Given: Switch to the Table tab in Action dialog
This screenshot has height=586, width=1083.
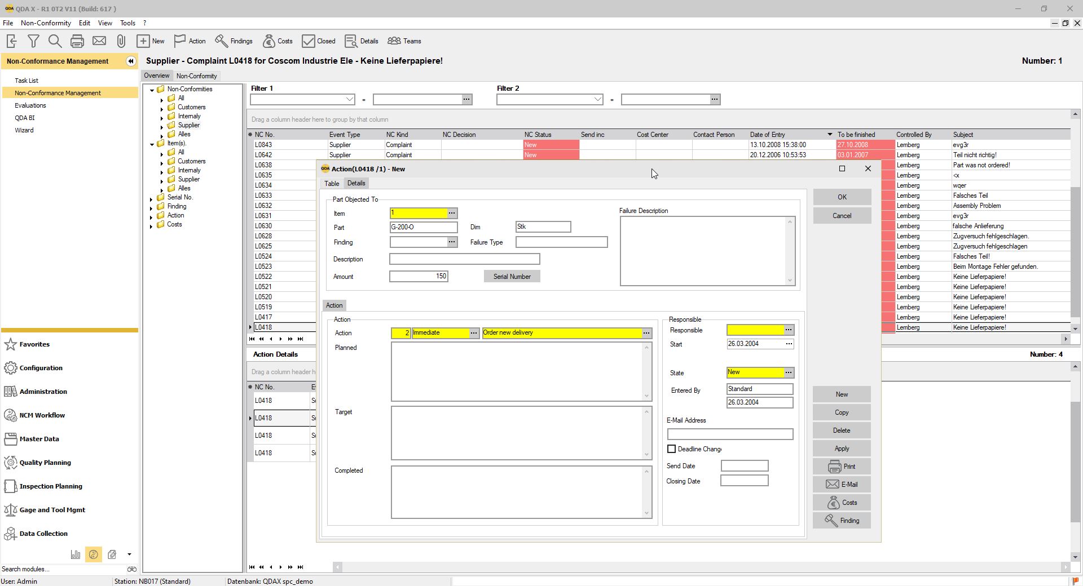Looking at the screenshot, I should (332, 183).
